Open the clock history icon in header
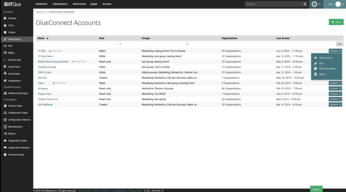This screenshot has height=192, width=346. point(314,4)
